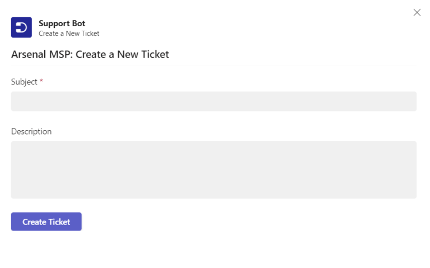Click the red required asterisk
The image size is (430, 268).
(41, 82)
